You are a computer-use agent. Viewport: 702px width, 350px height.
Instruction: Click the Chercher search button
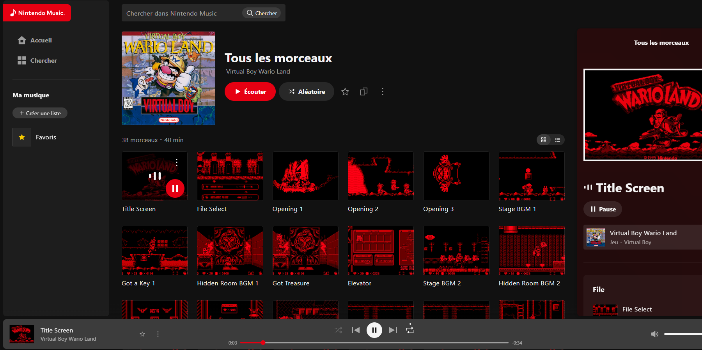[x=262, y=13]
